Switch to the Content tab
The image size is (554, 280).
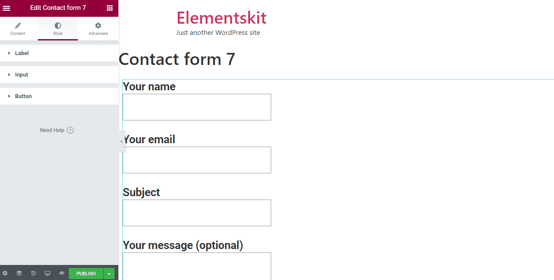tap(18, 29)
